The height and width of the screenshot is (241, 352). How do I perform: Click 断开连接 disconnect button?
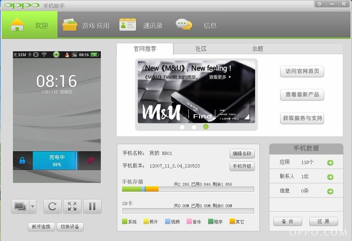41,227
